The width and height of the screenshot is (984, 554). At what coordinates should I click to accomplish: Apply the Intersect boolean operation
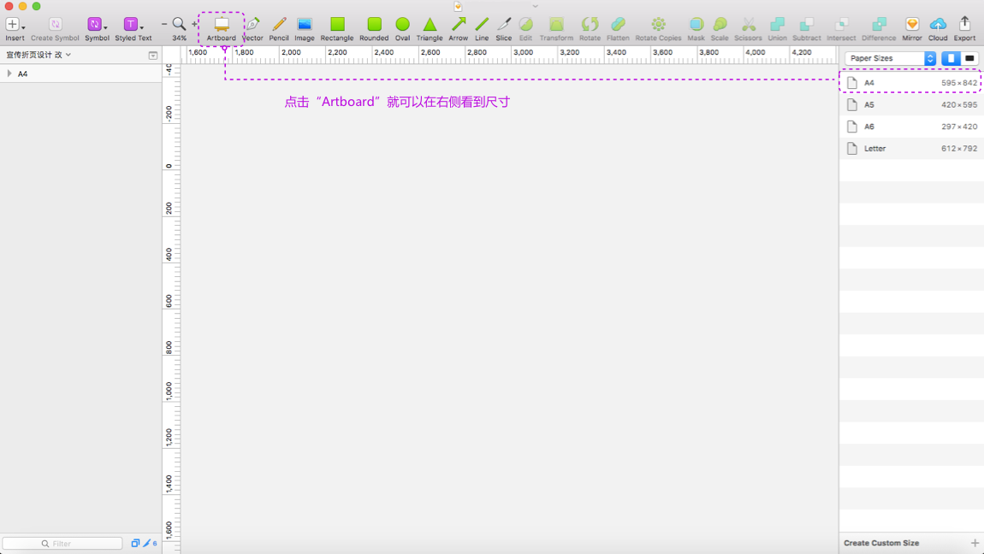[x=842, y=28]
